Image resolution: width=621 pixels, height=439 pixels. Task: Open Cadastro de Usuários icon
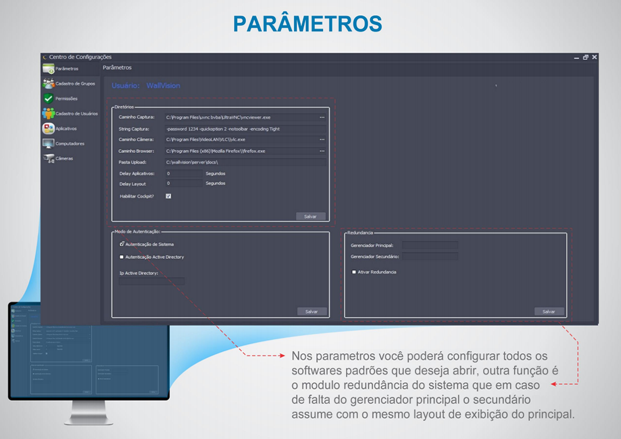click(x=48, y=114)
